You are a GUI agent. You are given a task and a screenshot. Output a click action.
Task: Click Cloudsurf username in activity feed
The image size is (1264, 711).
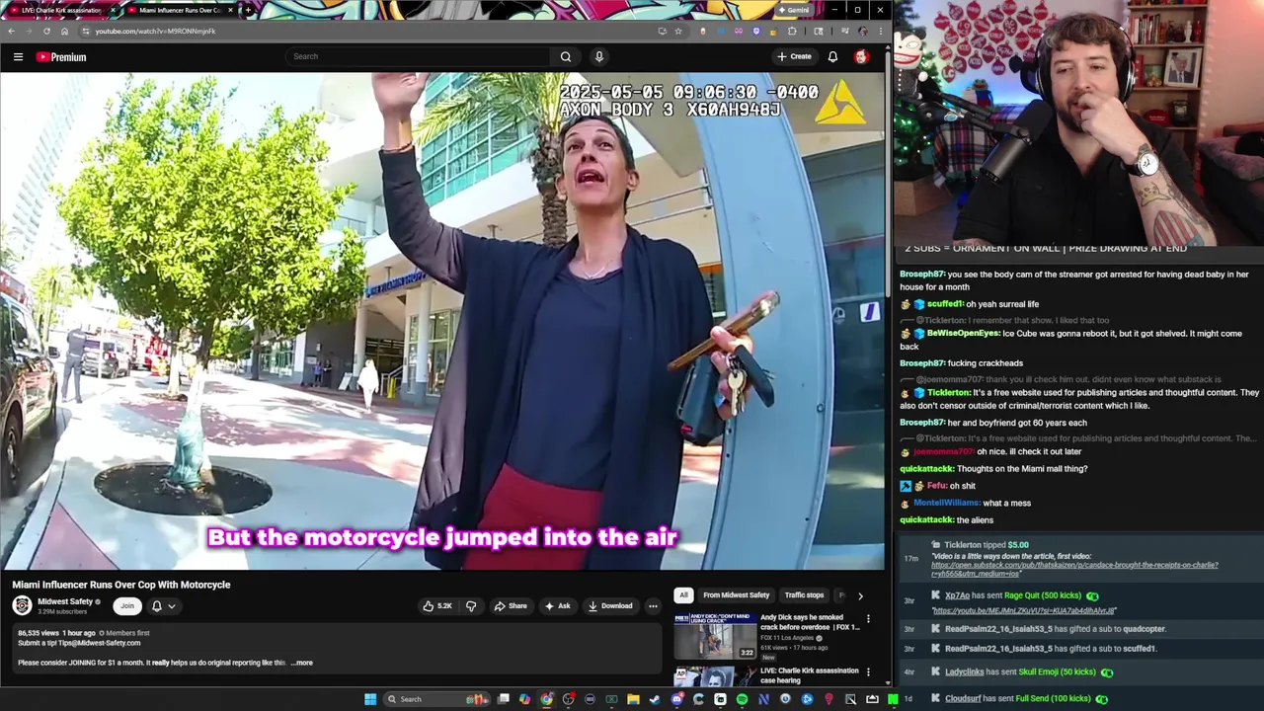click(x=963, y=698)
